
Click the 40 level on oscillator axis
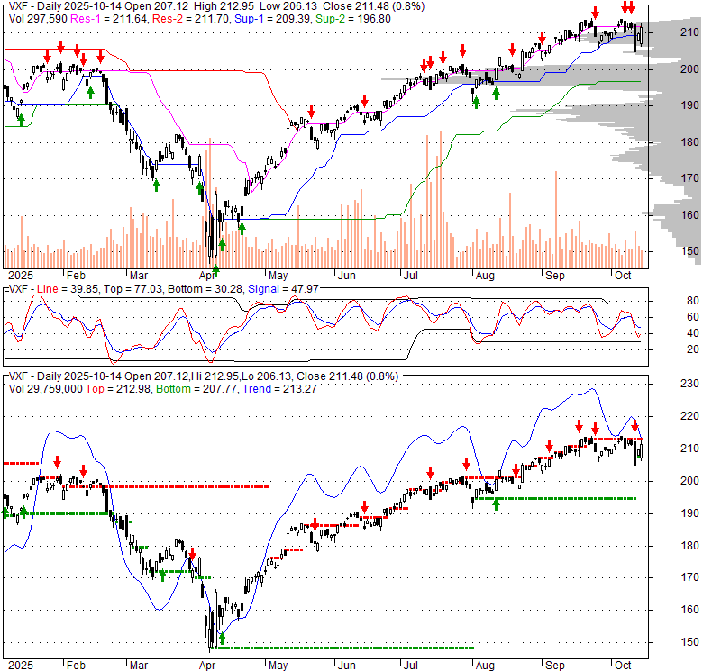[x=693, y=333]
